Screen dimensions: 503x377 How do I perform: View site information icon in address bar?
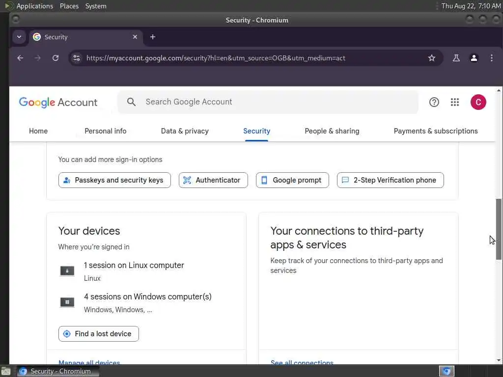[x=76, y=58]
